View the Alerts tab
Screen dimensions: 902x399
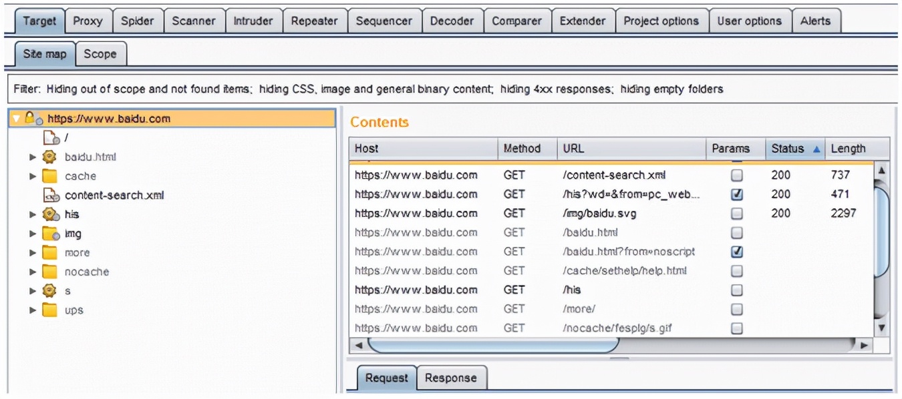pyautogui.click(x=816, y=21)
